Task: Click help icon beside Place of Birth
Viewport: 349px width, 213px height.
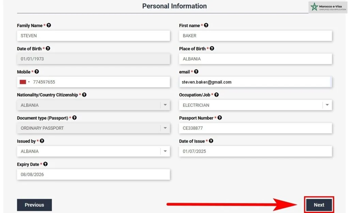Action: click(212, 49)
